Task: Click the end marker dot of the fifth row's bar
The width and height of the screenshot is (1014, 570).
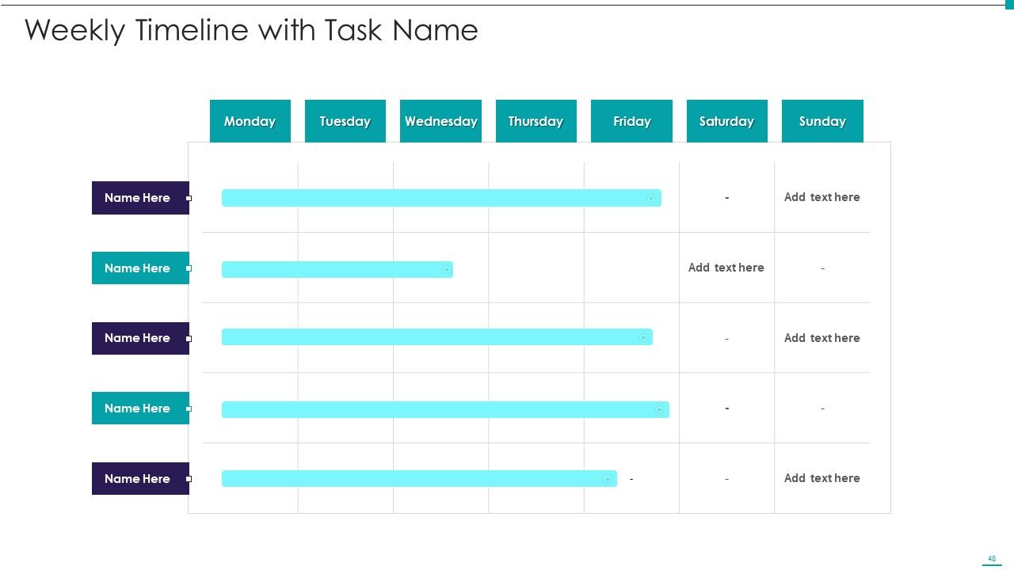Action: click(608, 479)
